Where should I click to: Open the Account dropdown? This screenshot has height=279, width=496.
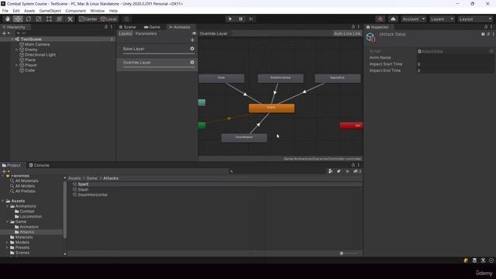coord(413,19)
